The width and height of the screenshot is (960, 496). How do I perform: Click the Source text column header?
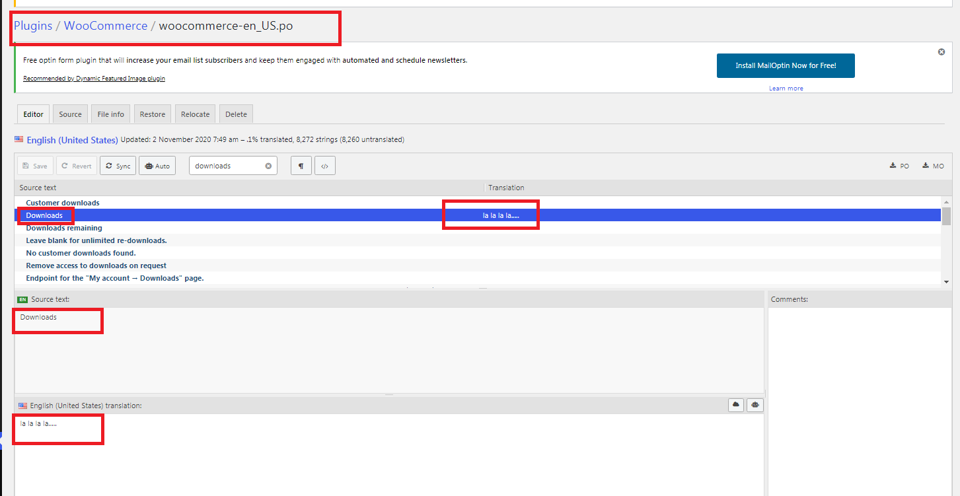[38, 188]
